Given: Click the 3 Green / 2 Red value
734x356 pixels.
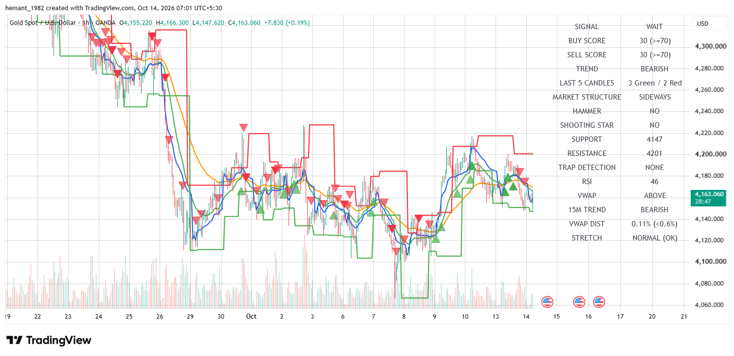Looking at the screenshot, I should click(x=655, y=83).
